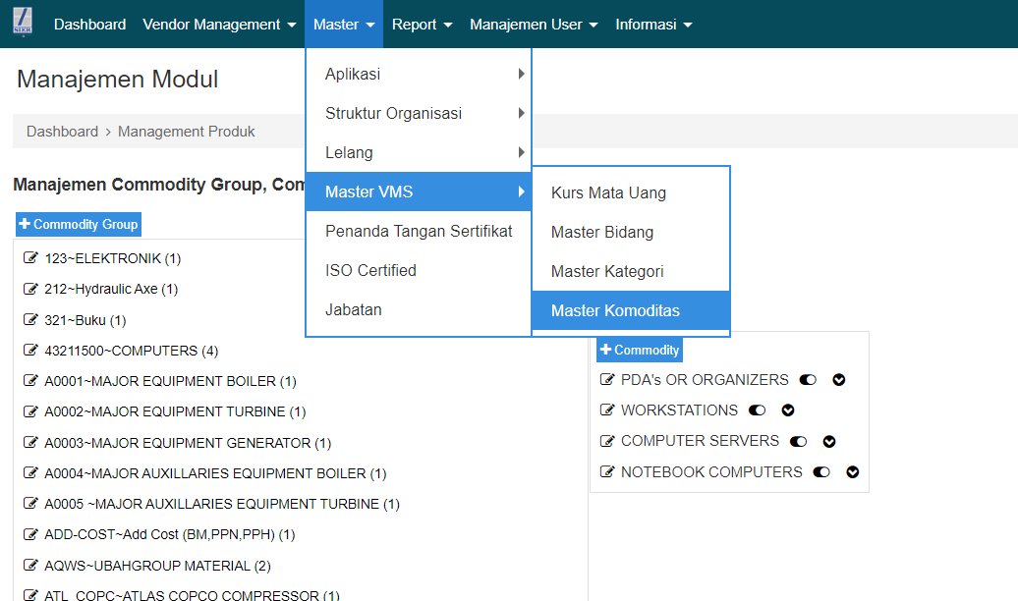Click edit icon next to 321~Buku
The width and height of the screenshot is (1018, 601).
[x=30, y=320]
